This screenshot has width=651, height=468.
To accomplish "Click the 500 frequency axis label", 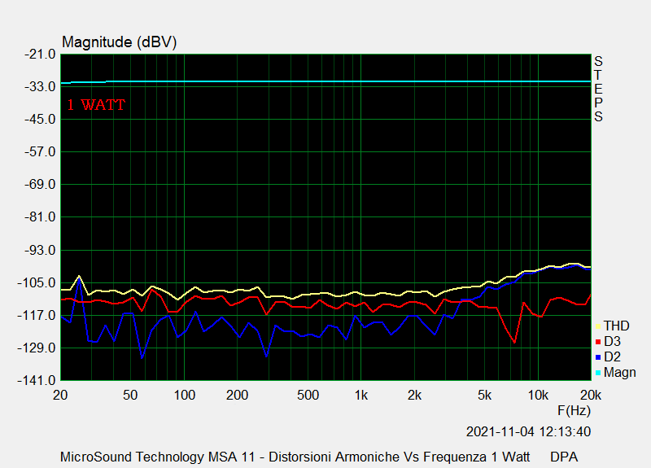I will pos(308,395).
